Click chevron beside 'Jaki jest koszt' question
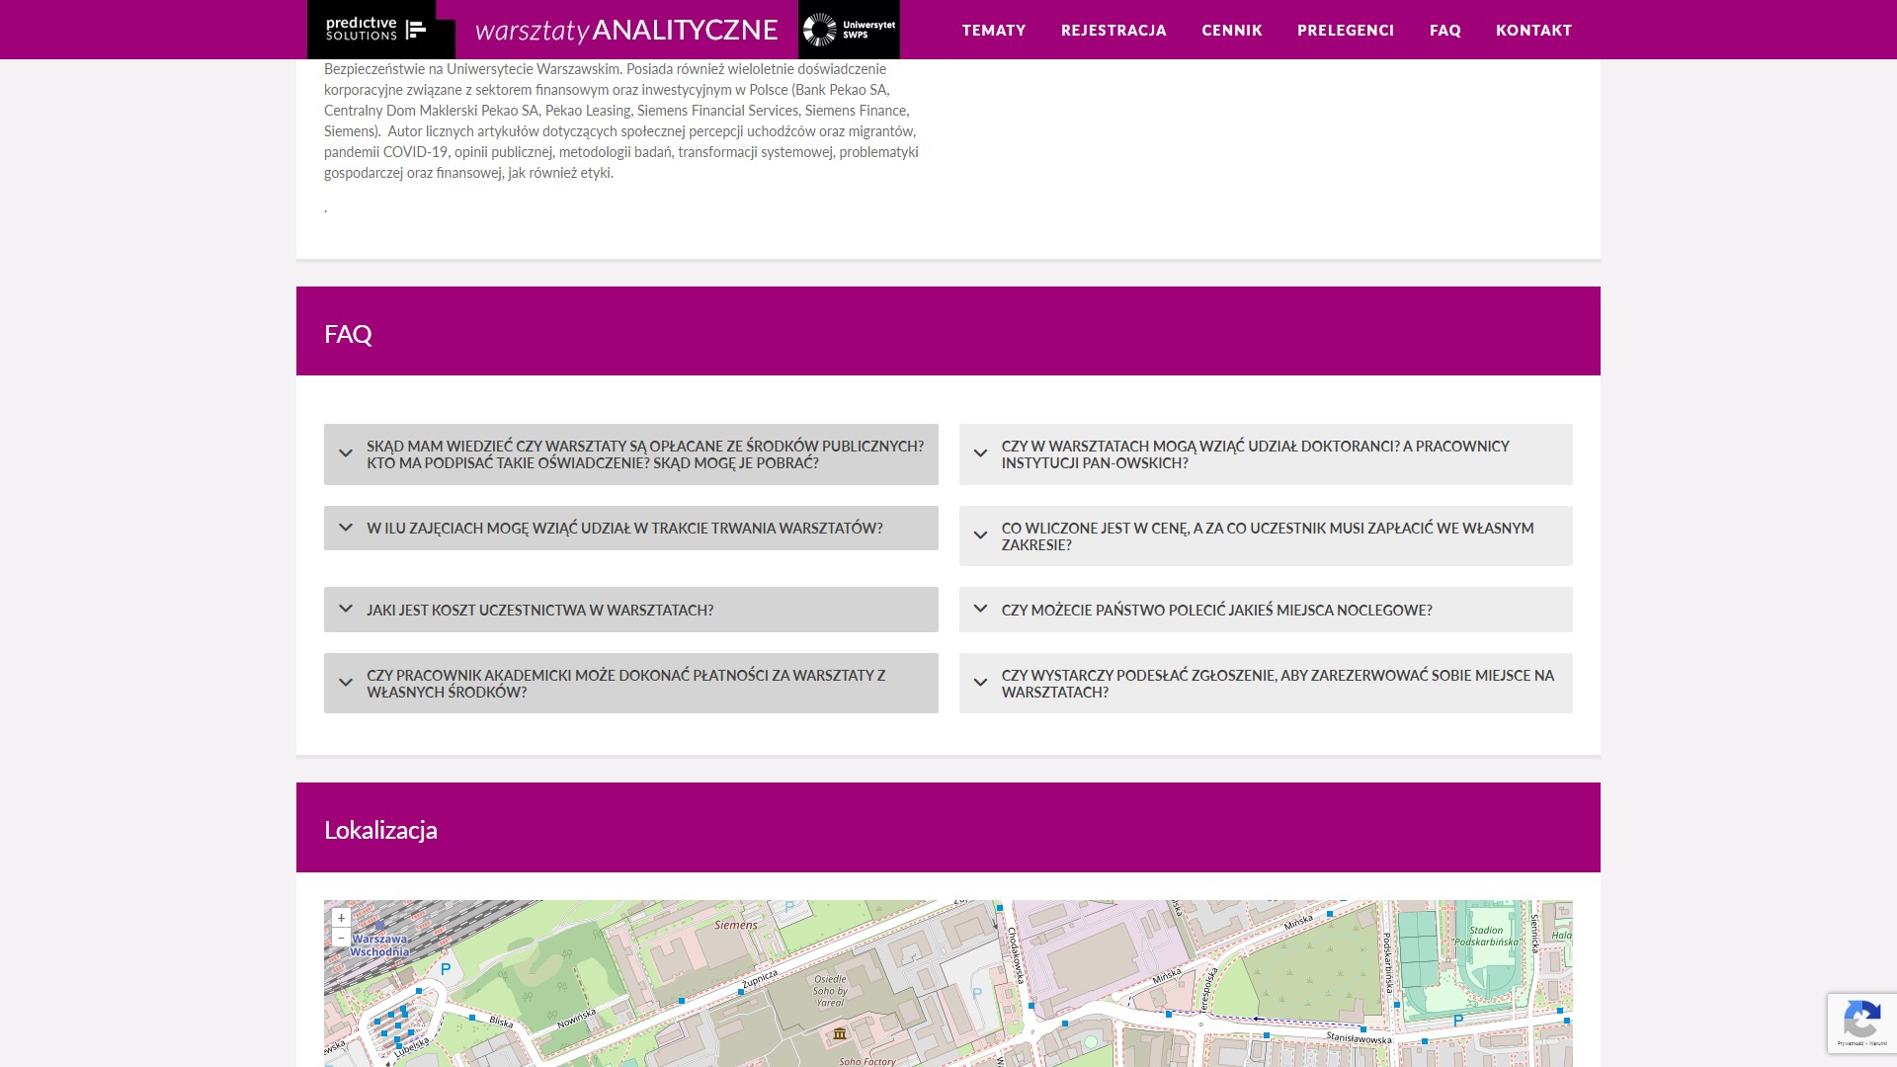The width and height of the screenshot is (1897, 1067). [346, 609]
